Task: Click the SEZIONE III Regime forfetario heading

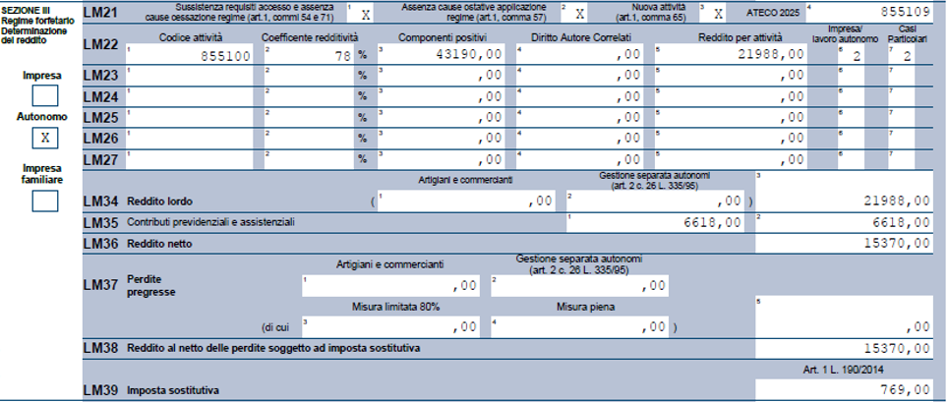Action: 38,25
